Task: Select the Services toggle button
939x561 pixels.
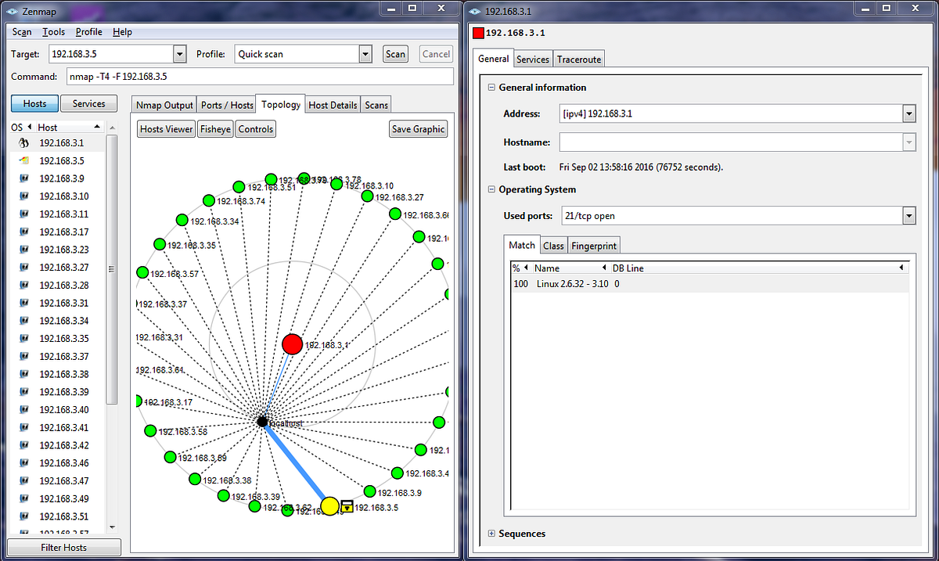Action: coord(88,103)
